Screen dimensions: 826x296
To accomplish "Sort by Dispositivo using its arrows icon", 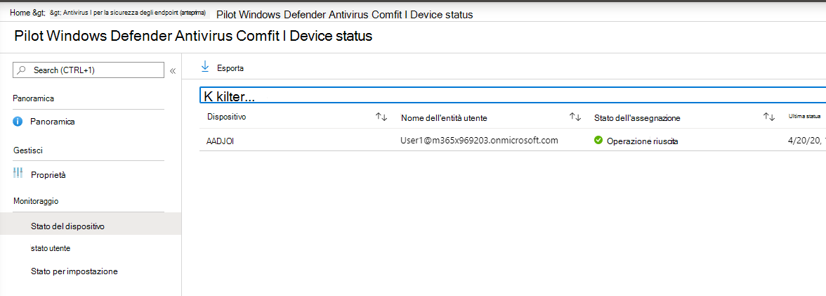I will click(x=381, y=117).
